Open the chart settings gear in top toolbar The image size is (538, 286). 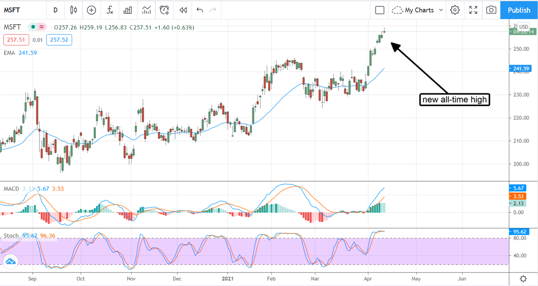(x=455, y=10)
